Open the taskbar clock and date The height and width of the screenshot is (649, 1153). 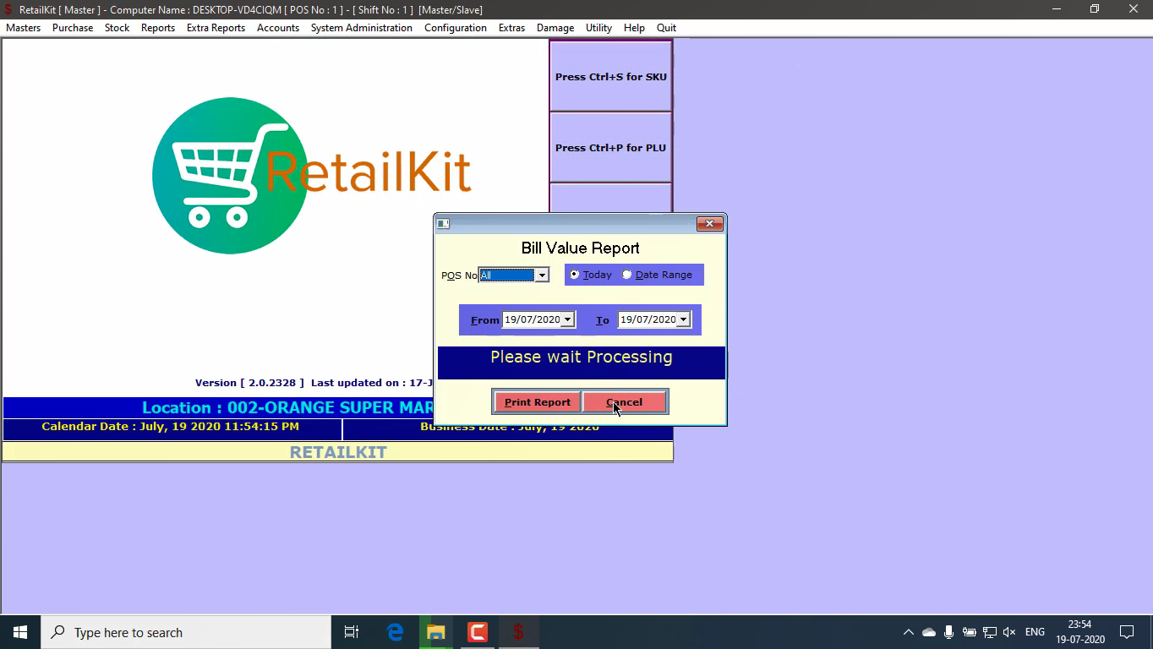click(1080, 632)
